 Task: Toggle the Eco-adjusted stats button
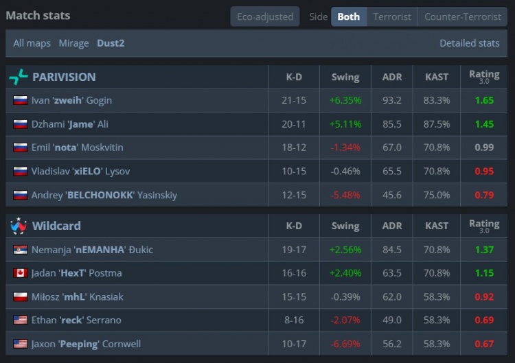click(265, 16)
